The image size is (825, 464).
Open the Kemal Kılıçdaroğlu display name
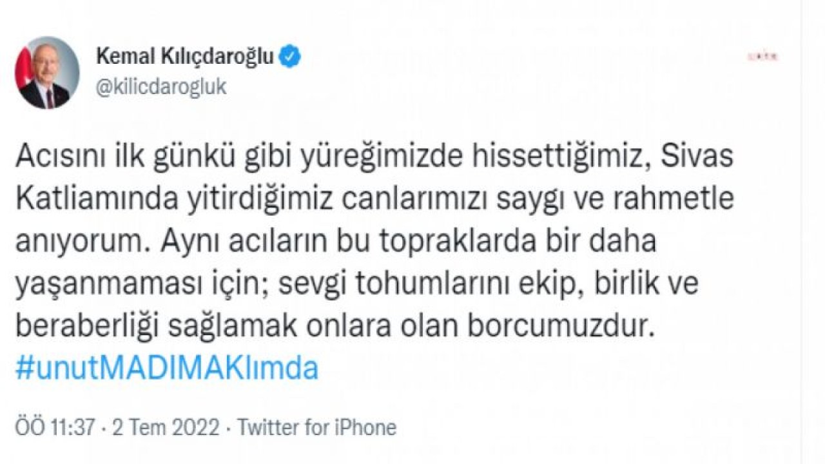(x=185, y=57)
